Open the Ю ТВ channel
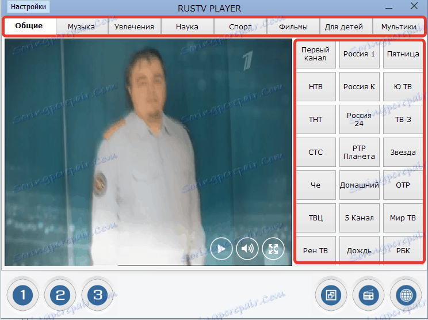 [403, 87]
